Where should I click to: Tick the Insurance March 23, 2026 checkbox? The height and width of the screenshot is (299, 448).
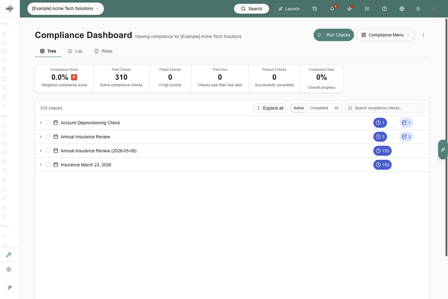coord(48,165)
